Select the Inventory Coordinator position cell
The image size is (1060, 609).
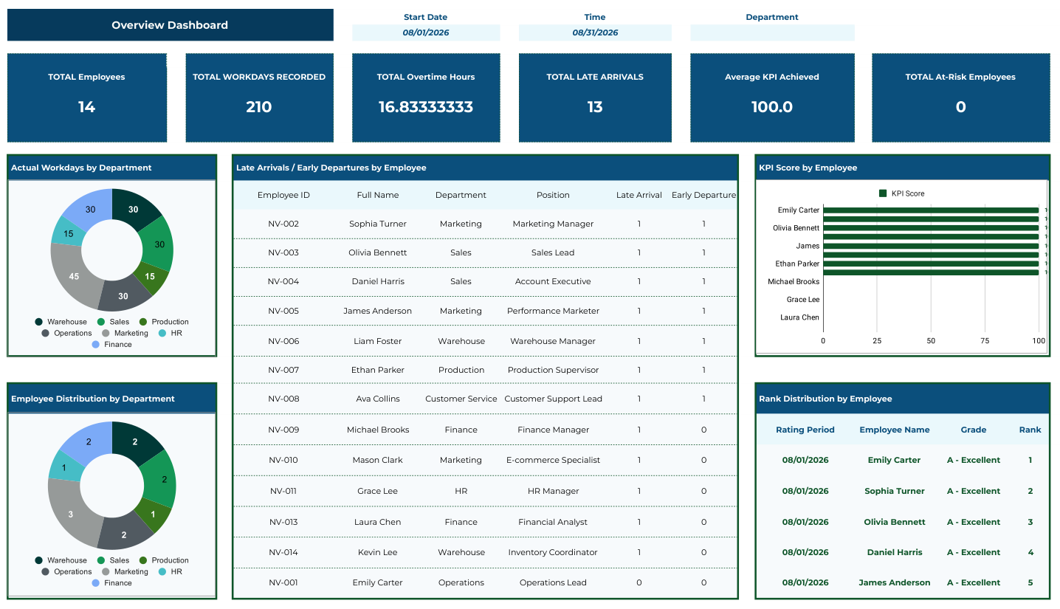[x=553, y=552]
